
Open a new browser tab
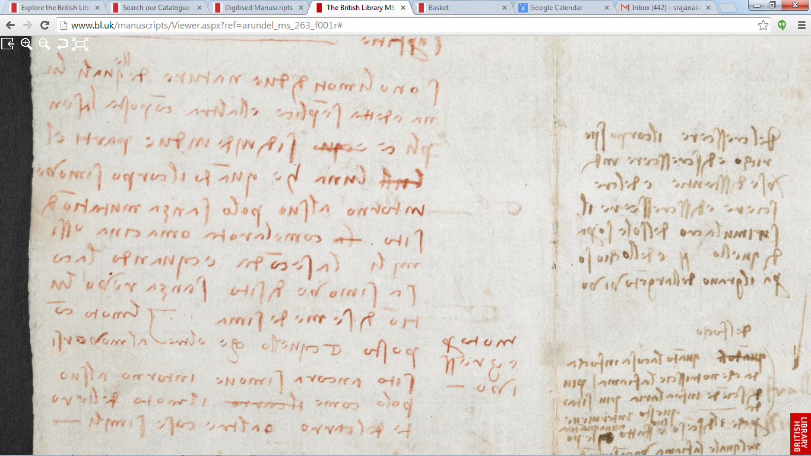[728, 8]
